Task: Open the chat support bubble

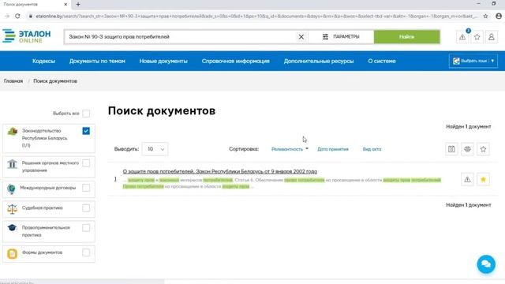Action: tap(486, 264)
